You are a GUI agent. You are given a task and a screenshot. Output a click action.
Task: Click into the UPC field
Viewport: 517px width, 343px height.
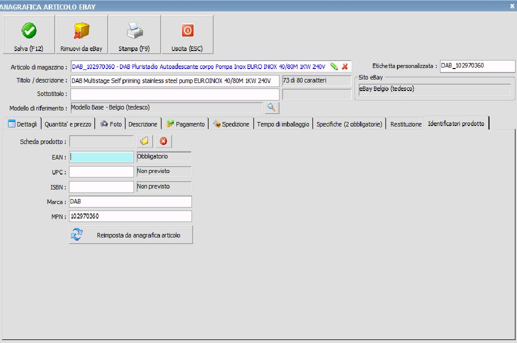pyautogui.click(x=101, y=172)
